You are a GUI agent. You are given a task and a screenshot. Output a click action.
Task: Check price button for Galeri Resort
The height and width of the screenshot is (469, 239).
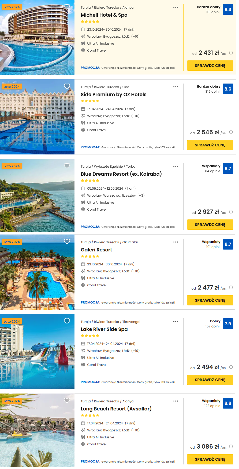point(210,300)
